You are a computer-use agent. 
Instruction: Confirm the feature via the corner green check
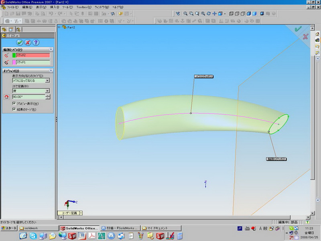point(298,29)
